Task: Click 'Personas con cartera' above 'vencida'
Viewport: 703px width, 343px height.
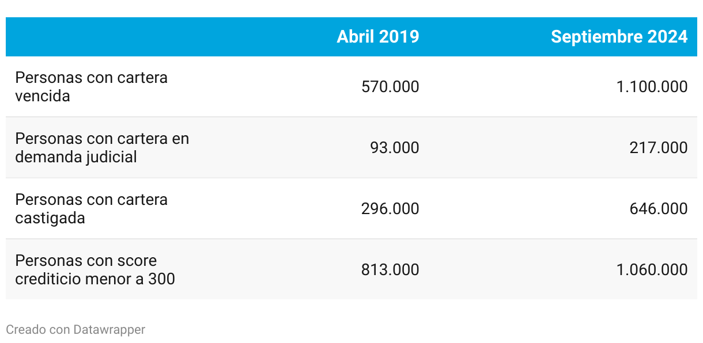Action: tap(91, 78)
